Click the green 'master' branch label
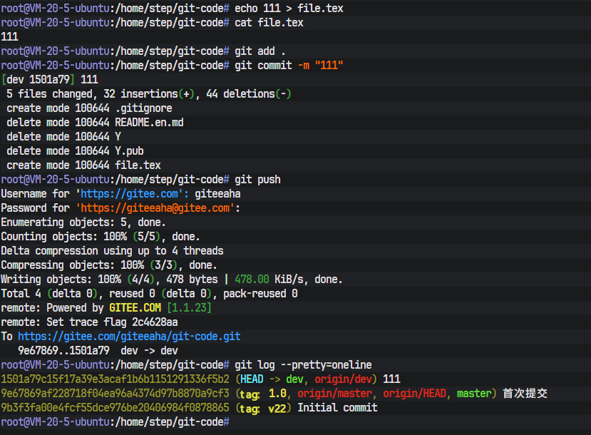Viewport: 591px width, 435px height. point(474,393)
